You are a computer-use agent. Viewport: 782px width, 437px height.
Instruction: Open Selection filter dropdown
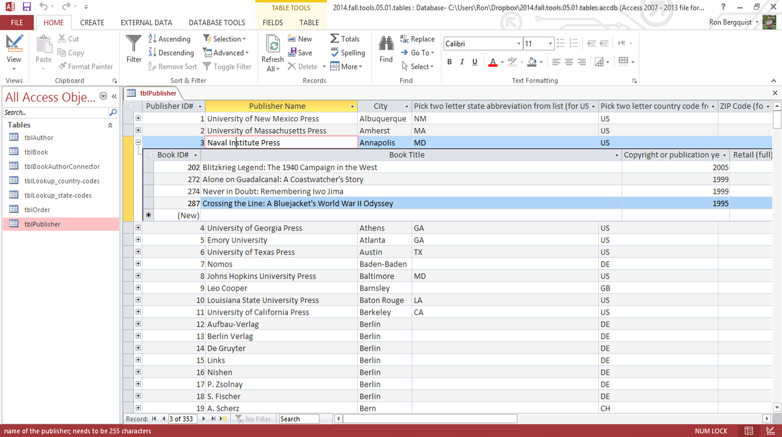click(x=224, y=39)
